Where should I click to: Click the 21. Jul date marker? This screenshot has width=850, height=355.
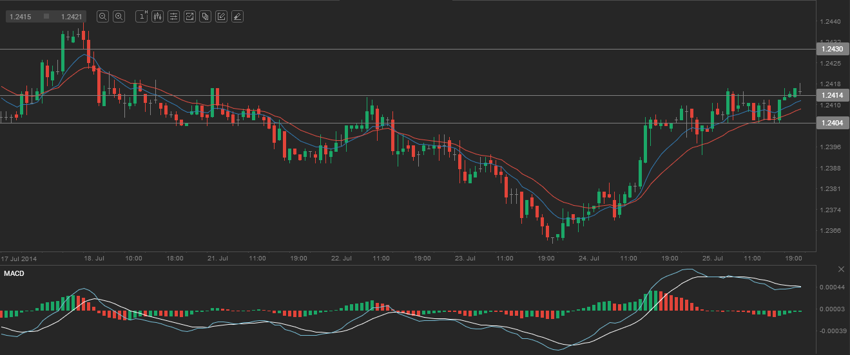pos(218,258)
